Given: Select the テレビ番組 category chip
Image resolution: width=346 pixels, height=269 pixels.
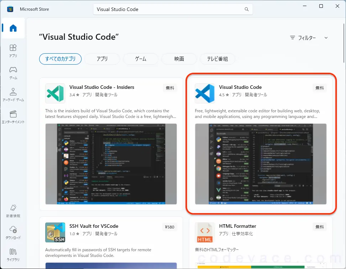Looking at the screenshot, I should point(217,59).
